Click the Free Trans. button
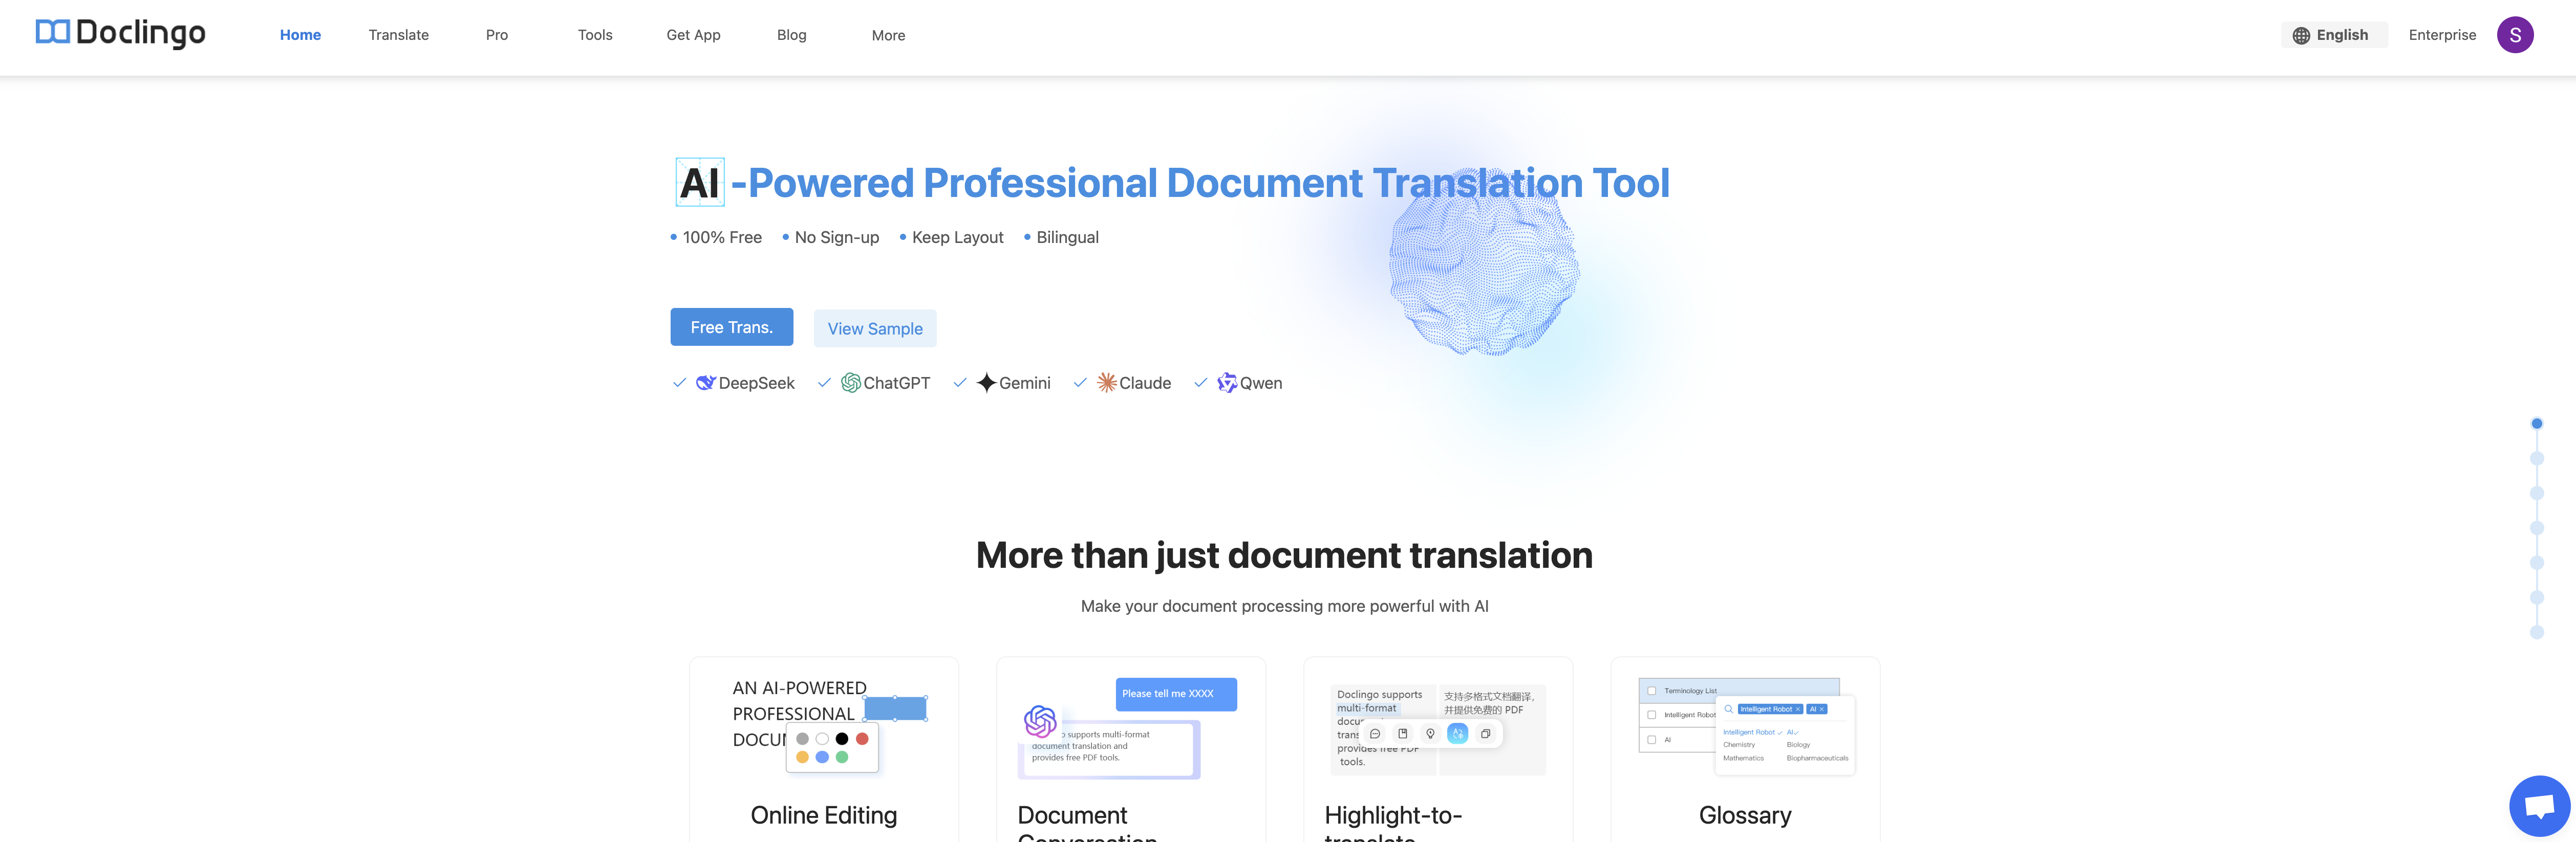Image resolution: width=2576 pixels, height=842 pixels. pos(731,326)
